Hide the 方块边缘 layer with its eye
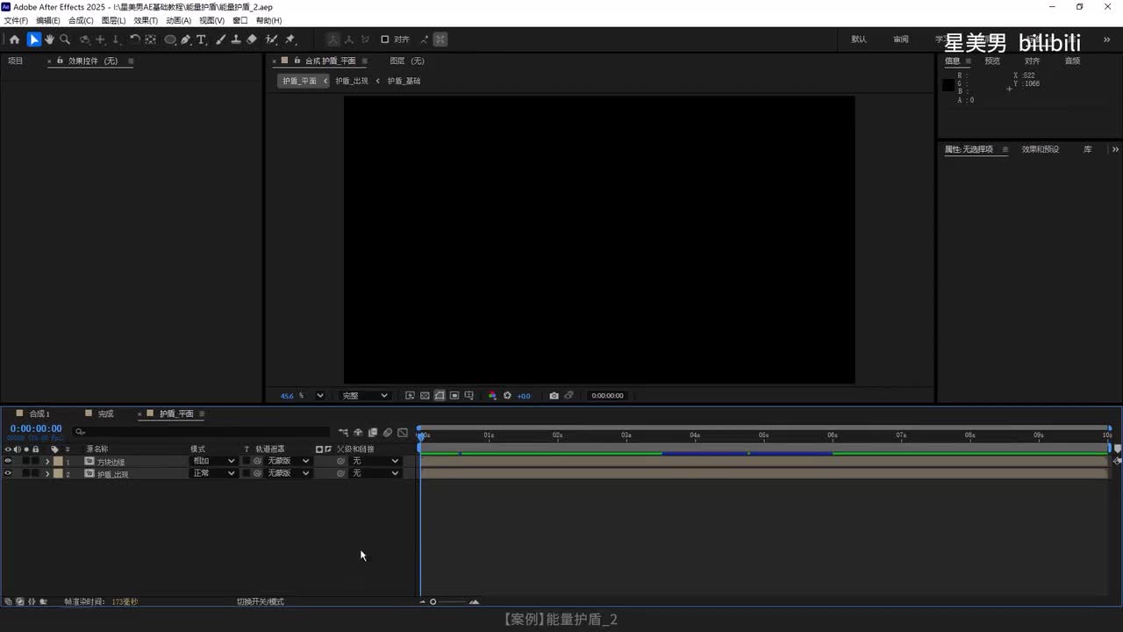The height and width of the screenshot is (632, 1123). (x=8, y=461)
